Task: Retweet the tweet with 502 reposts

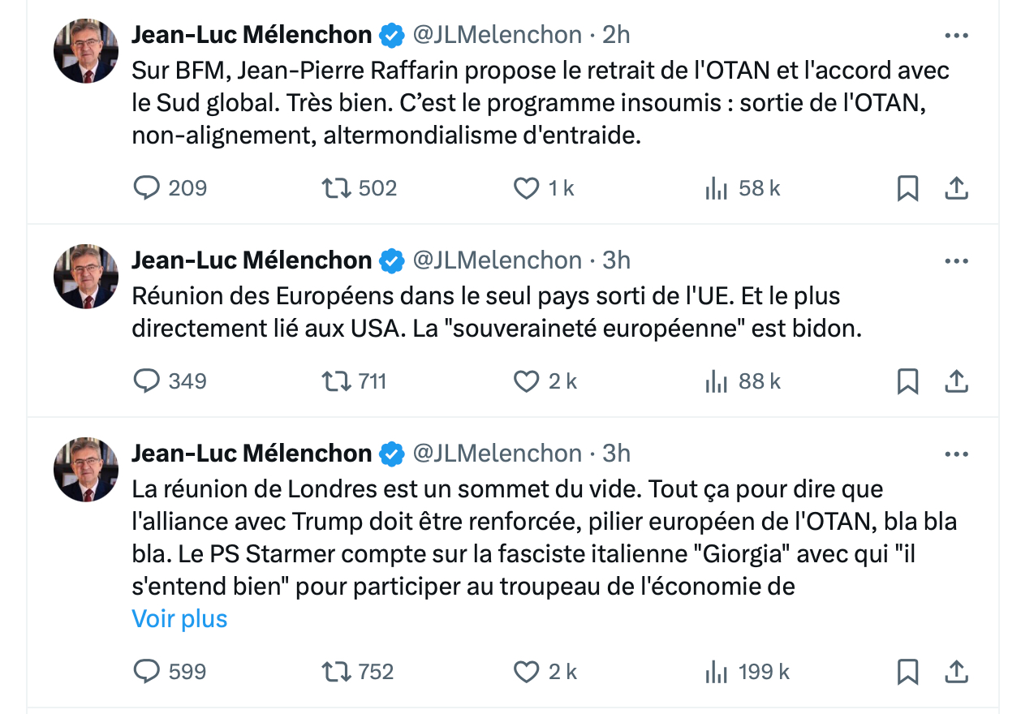Action: [337, 188]
